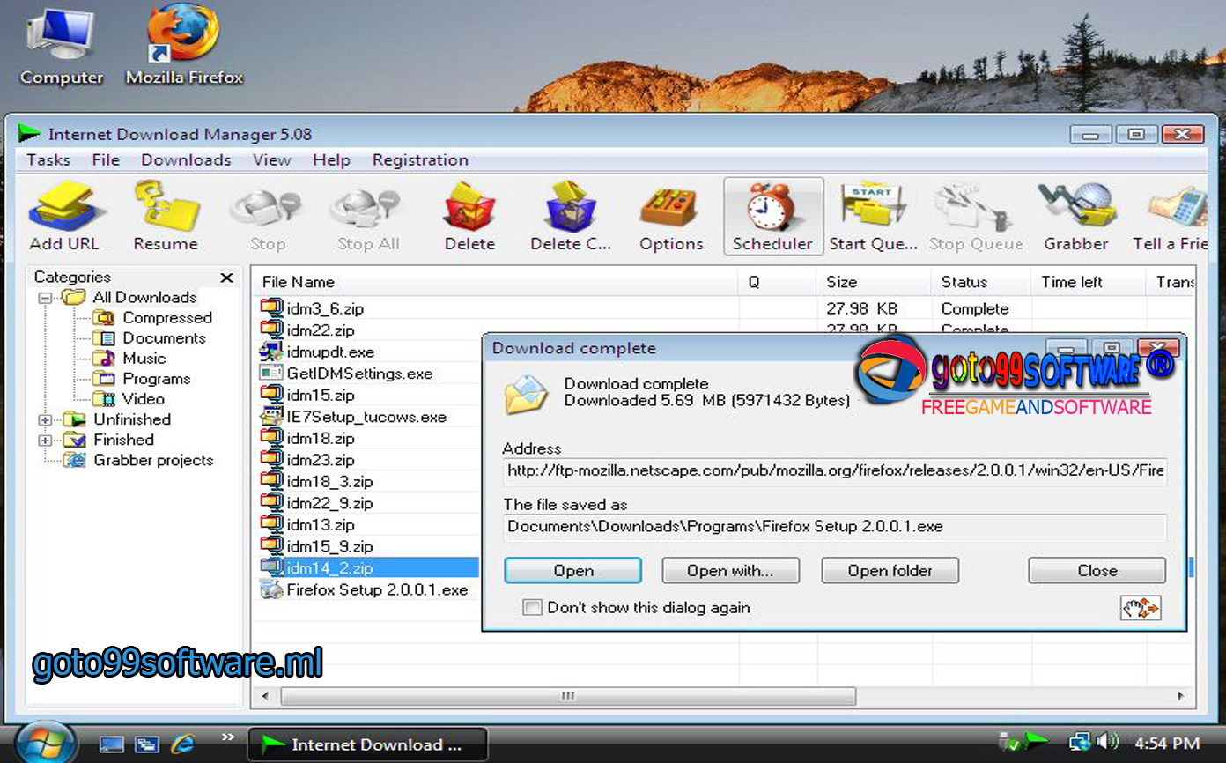This screenshot has height=763, width=1226.
Task: Click the Internet Download taskbar button
Action: (366, 744)
